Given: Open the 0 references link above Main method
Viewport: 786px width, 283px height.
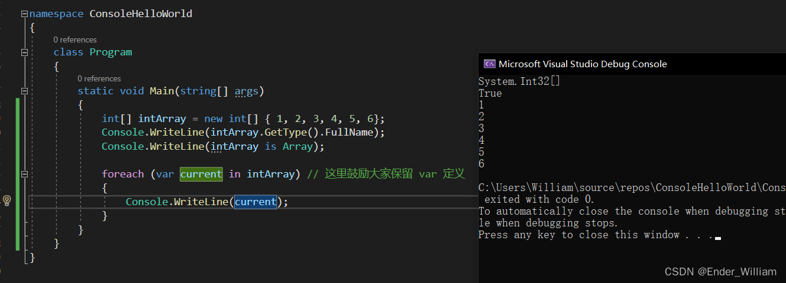Looking at the screenshot, I should (99, 78).
